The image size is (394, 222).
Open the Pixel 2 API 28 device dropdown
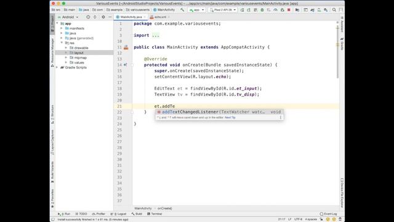223,10
